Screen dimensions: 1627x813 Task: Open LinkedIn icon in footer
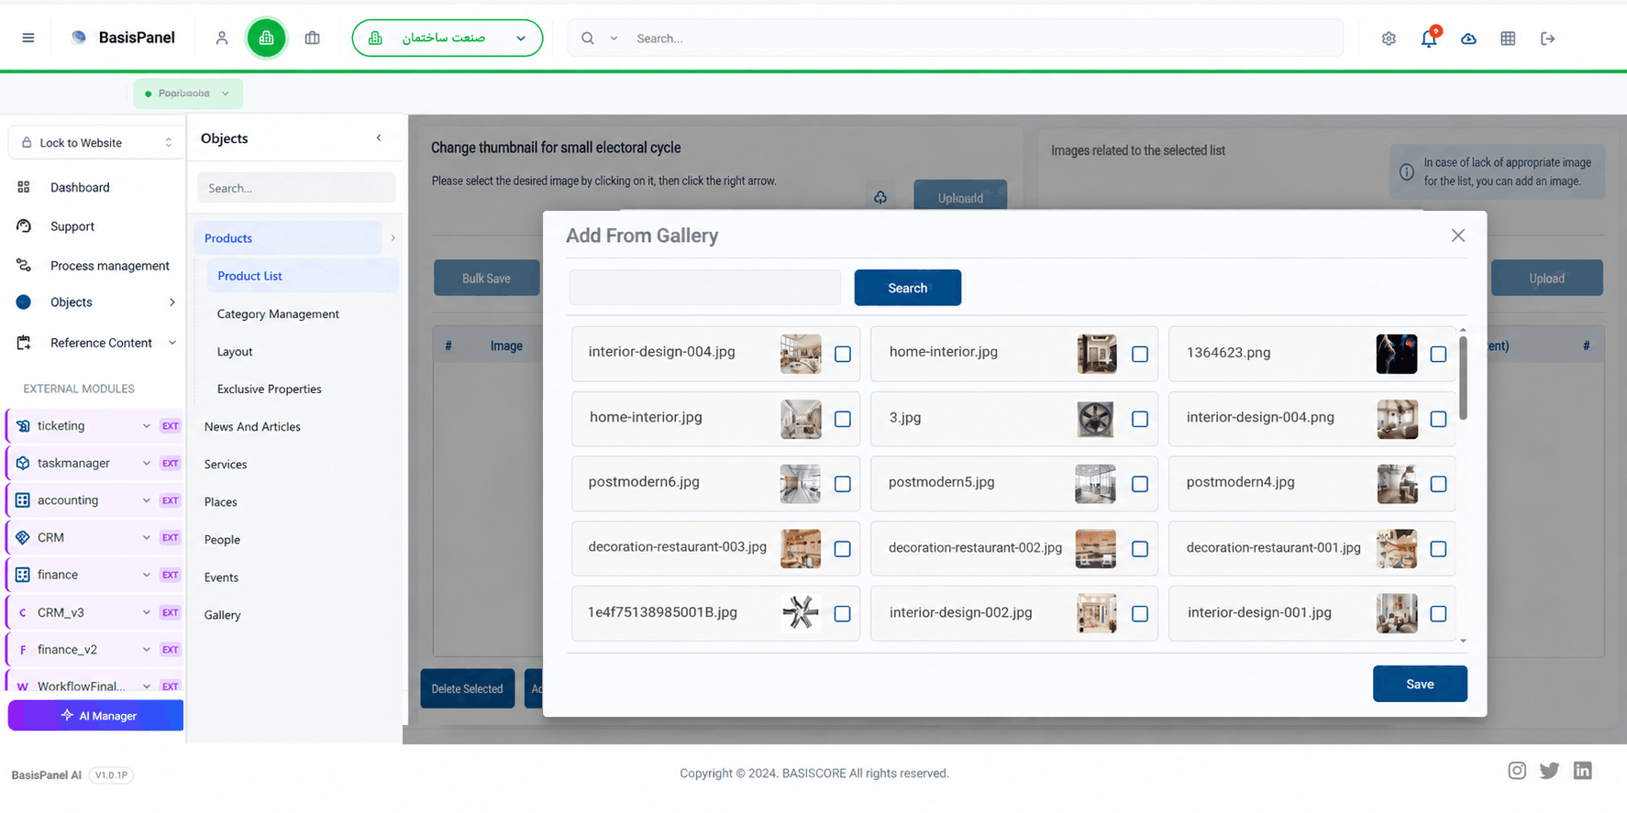[x=1583, y=771]
